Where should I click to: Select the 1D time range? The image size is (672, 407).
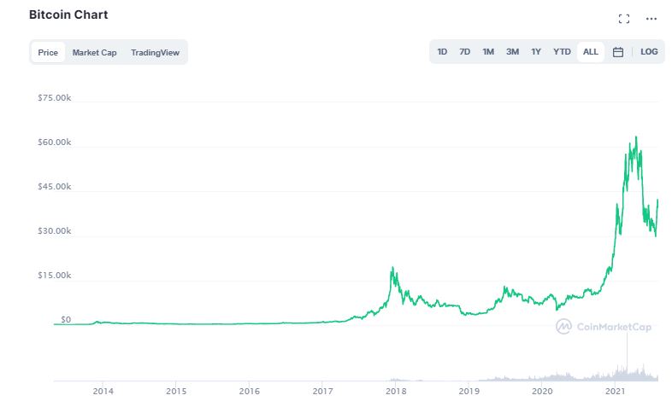[x=442, y=52]
